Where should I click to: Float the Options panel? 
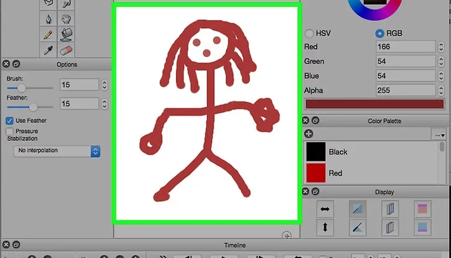(x=16, y=64)
